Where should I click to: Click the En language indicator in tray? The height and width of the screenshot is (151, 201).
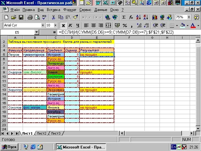point(174,147)
